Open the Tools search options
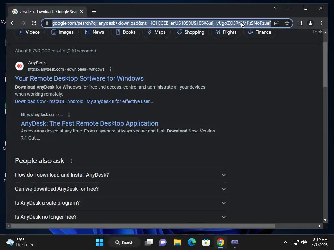This screenshot has width=334, height=250. click(x=317, y=32)
